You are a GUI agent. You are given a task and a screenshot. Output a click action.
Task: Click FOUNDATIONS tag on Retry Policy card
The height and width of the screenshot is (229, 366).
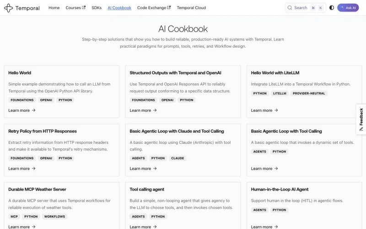pos(22,158)
